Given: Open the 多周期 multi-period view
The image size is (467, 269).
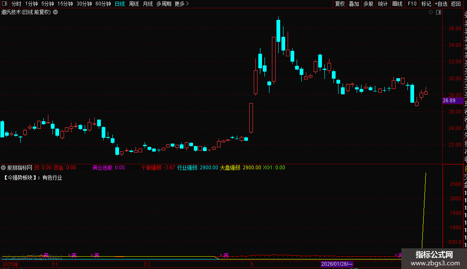Looking at the screenshot, I should pos(164,4).
